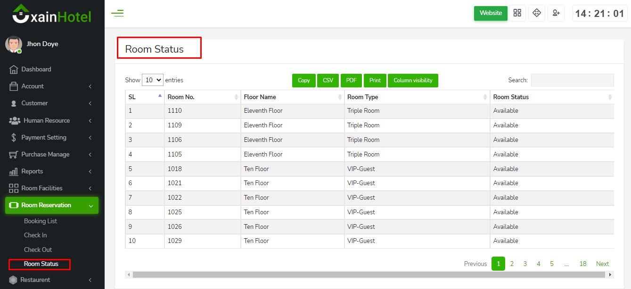Open Booking List from sidebar
The image size is (631, 289).
[x=41, y=221]
